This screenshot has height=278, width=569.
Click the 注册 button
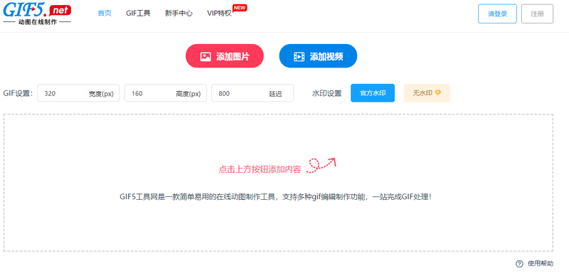537,14
